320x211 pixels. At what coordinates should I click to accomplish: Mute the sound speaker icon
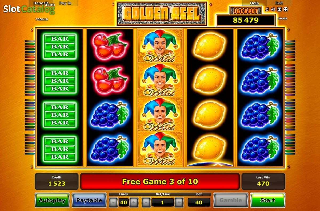273,9
